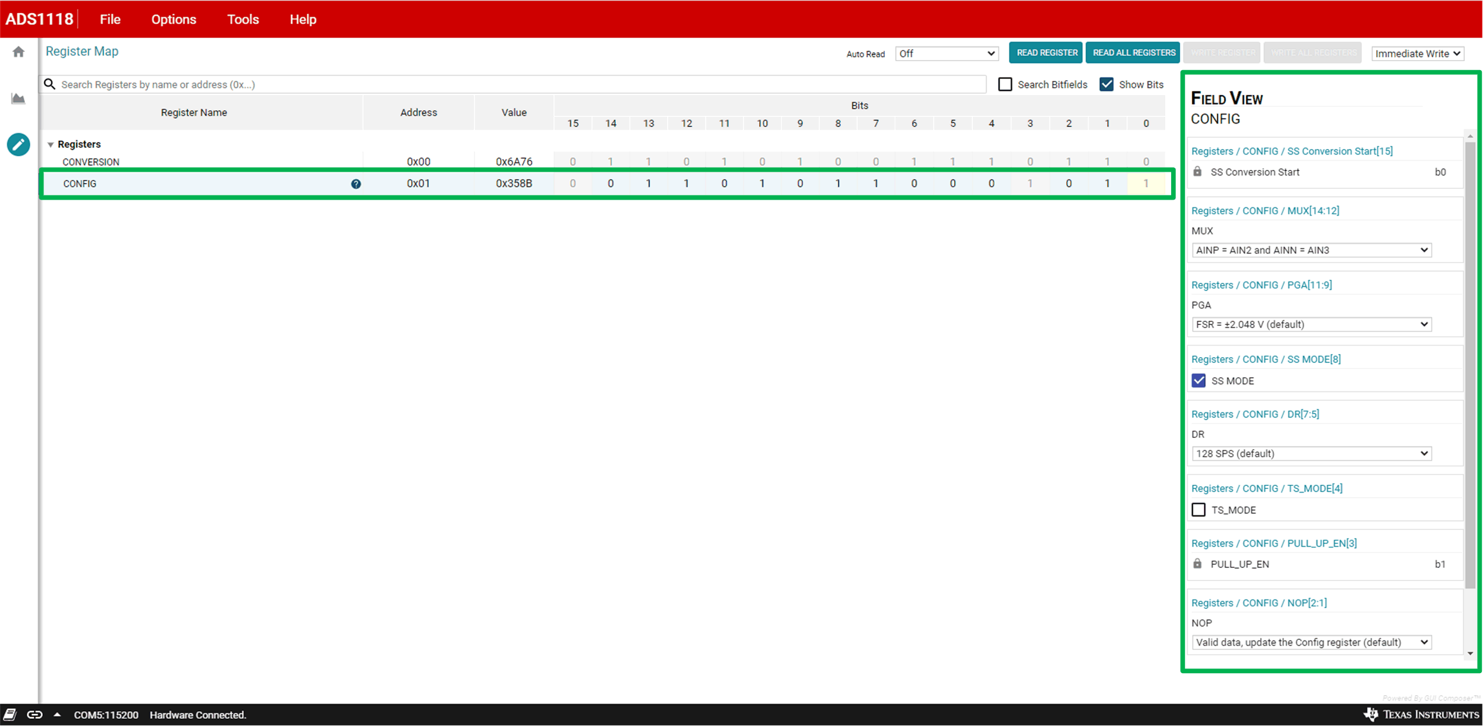The width and height of the screenshot is (1483, 726).
Task: Click the Address column header
Action: click(418, 112)
